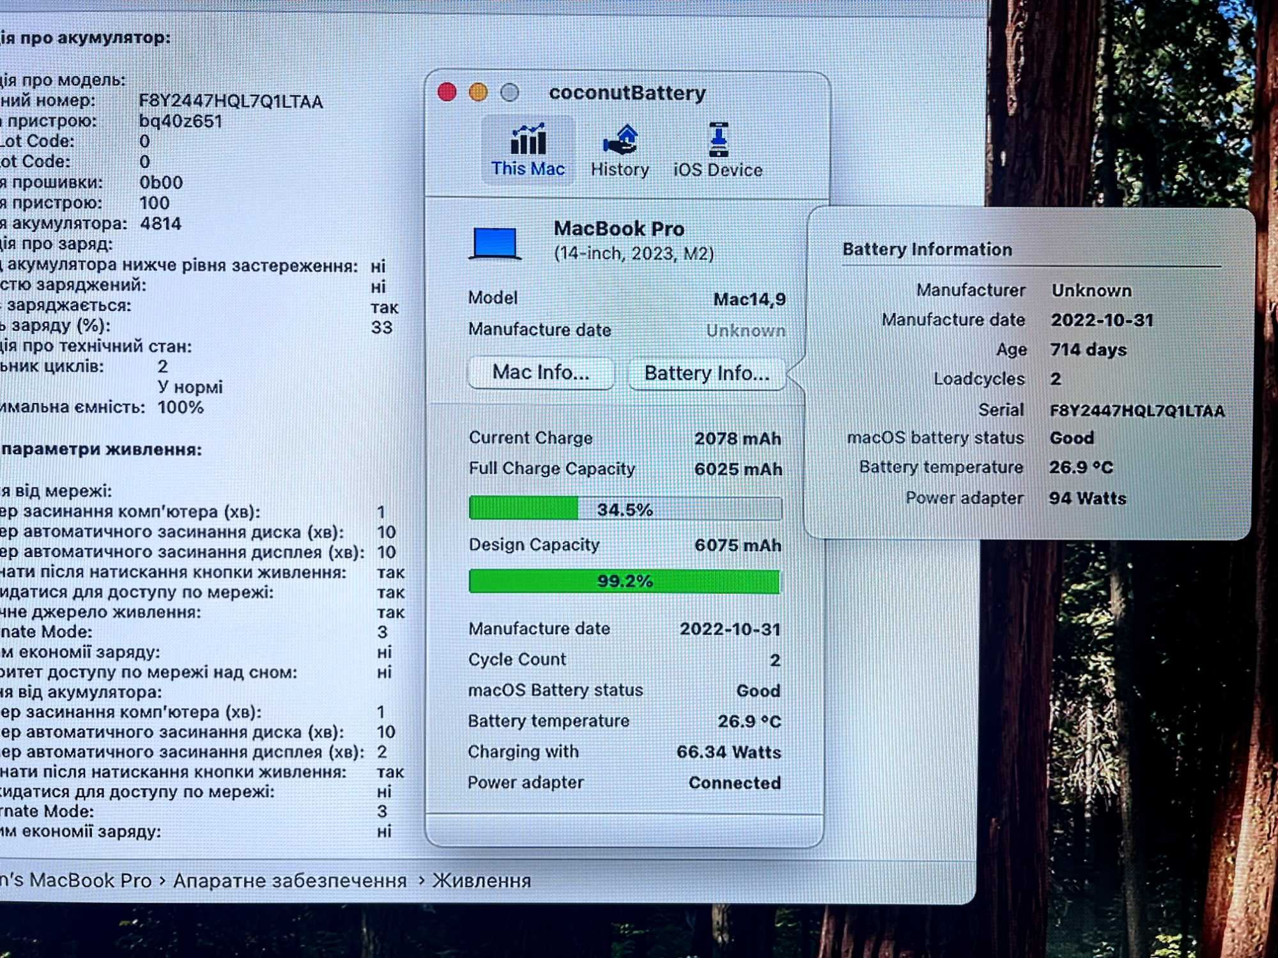Click the 99.2% capacity progress bar
The height and width of the screenshot is (958, 1278).
pyautogui.click(x=624, y=581)
